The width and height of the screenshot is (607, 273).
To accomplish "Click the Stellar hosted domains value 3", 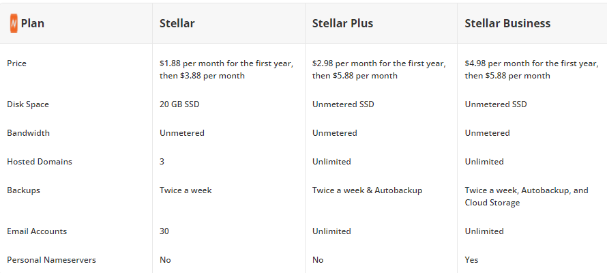I will click(x=162, y=162).
